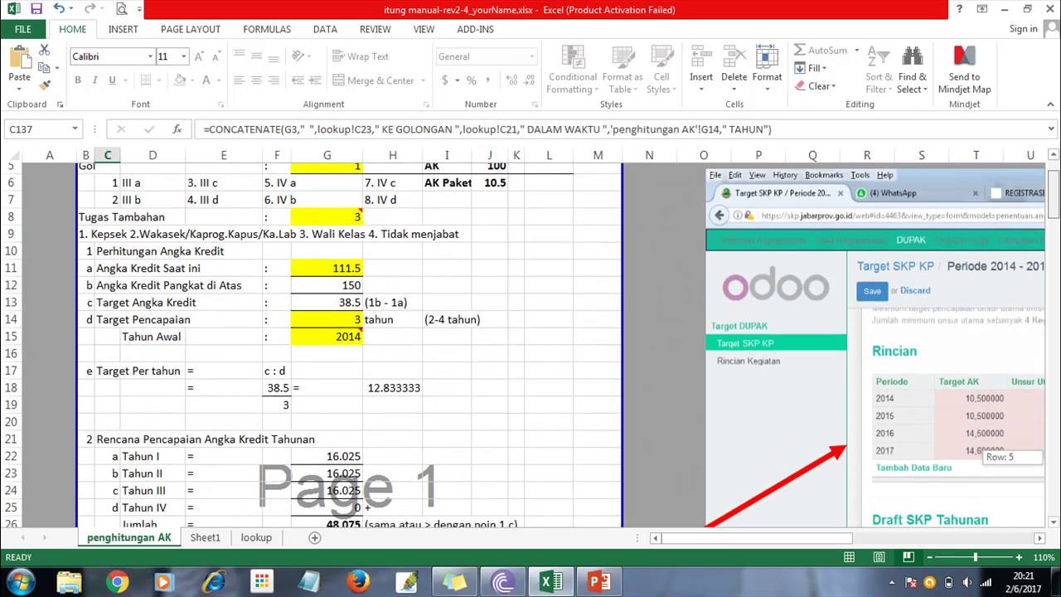This screenshot has height=597, width=1061.
Task: Open Firefox from the Windows taskbar
Action: (357, 581)
